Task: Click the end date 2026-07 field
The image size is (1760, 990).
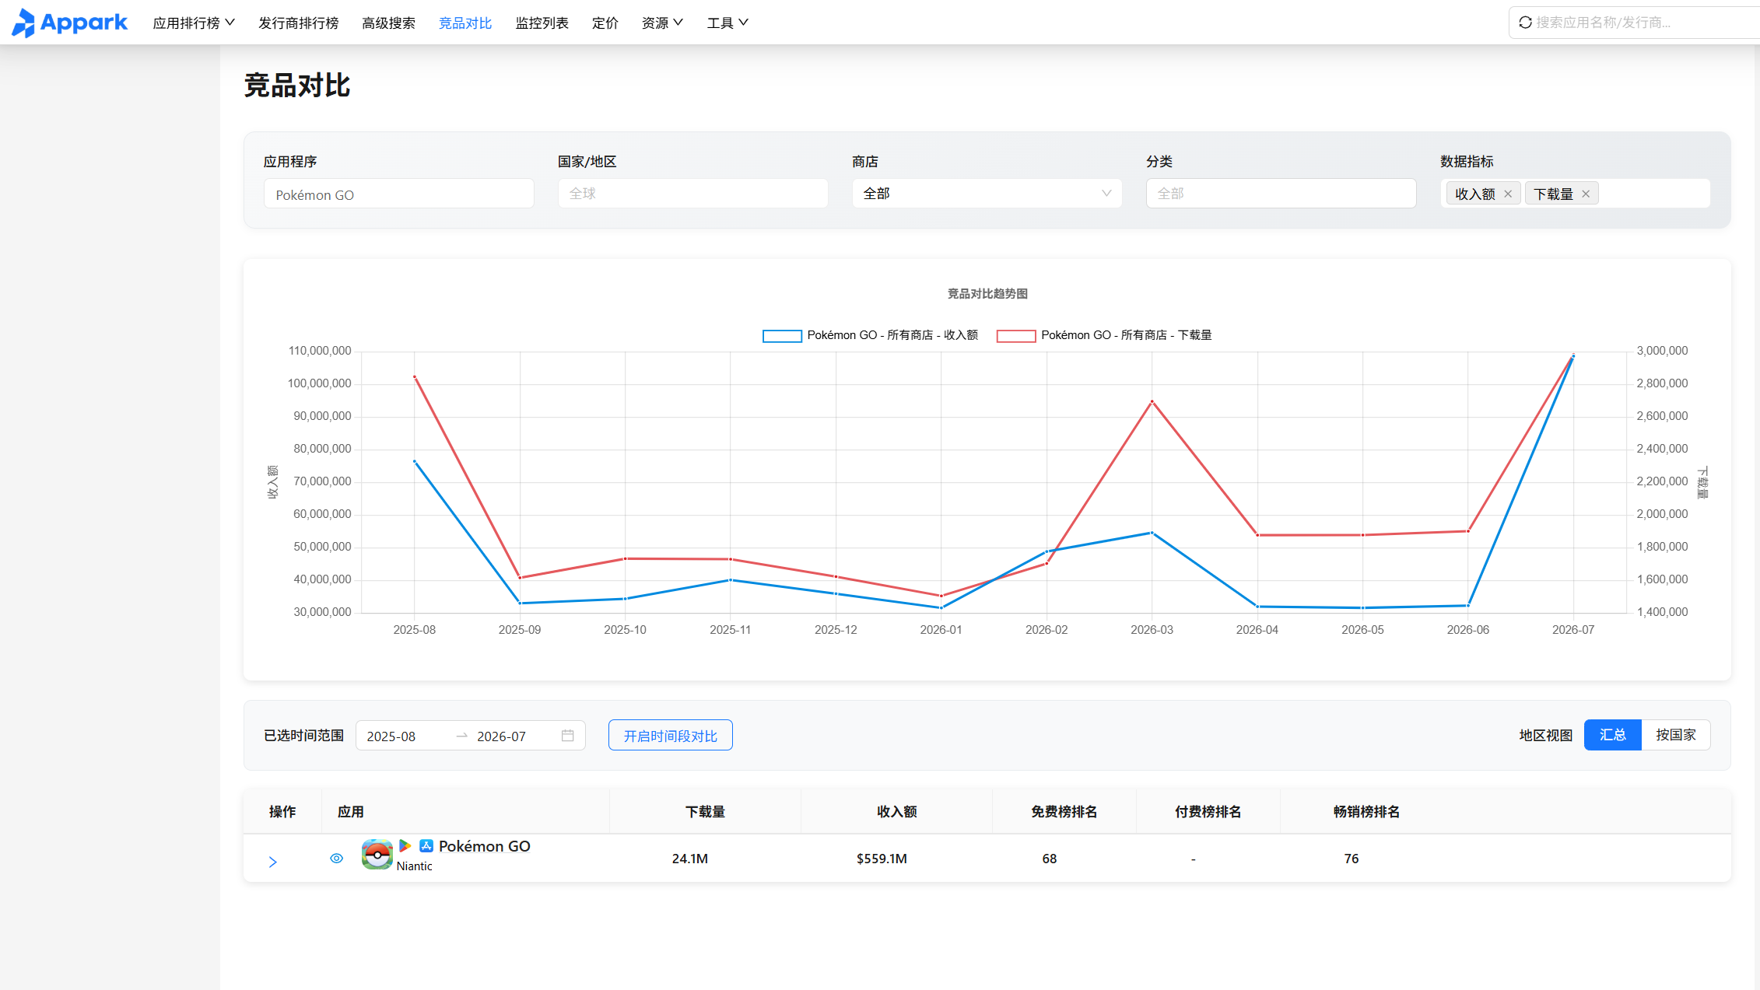Action: [501, 736]
